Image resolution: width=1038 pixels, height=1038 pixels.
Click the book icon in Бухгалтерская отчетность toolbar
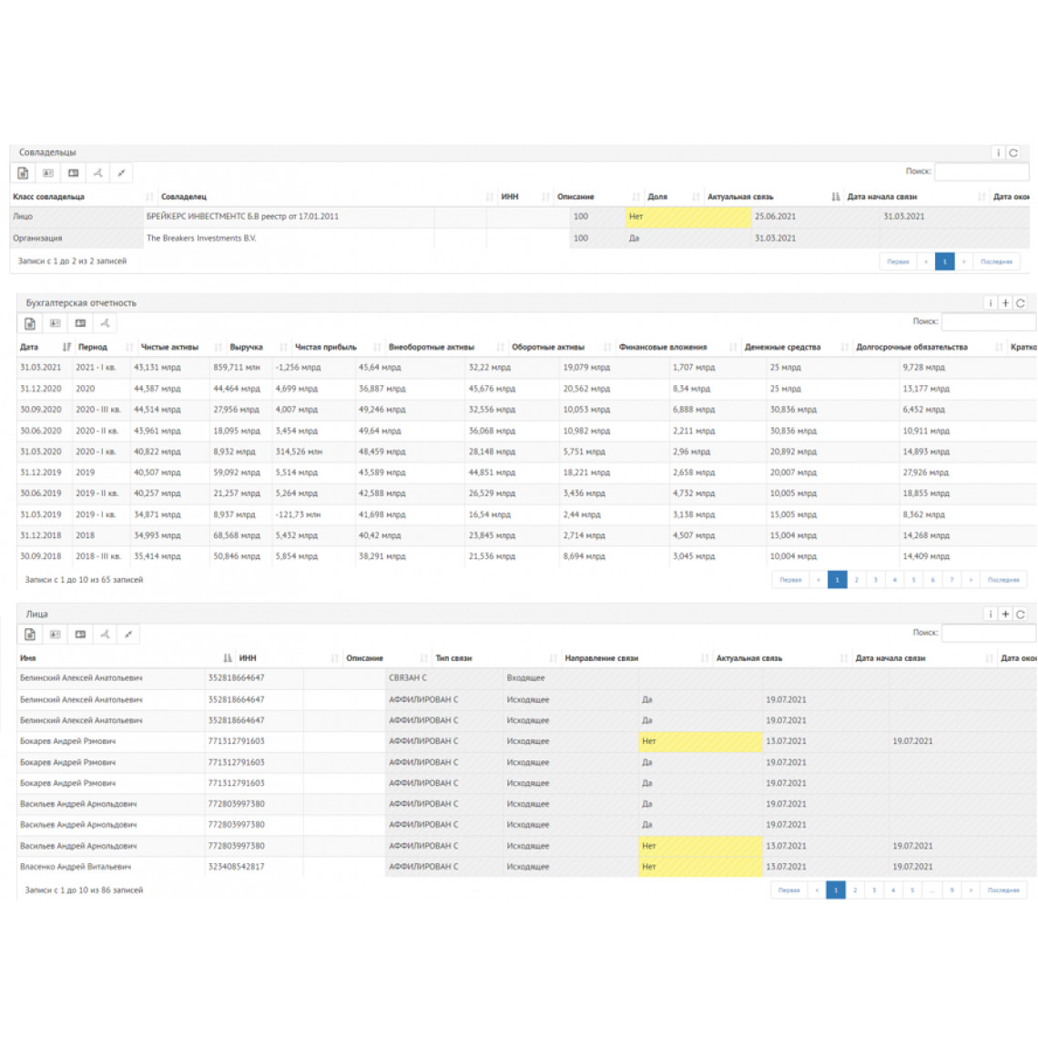80,324
